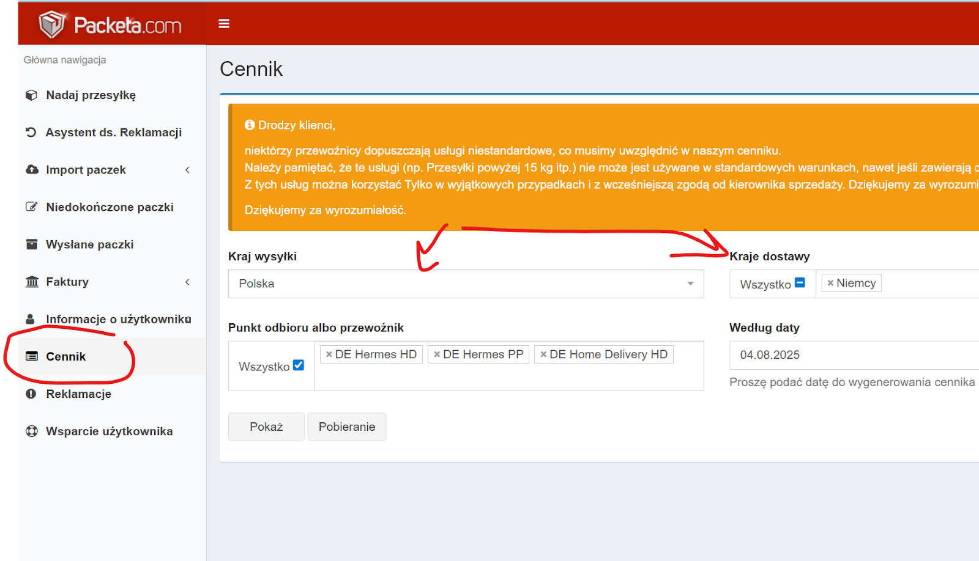Toggle the hamburger sidebar menu
This screenshot has height=561, width=979.
coord(224,24)
